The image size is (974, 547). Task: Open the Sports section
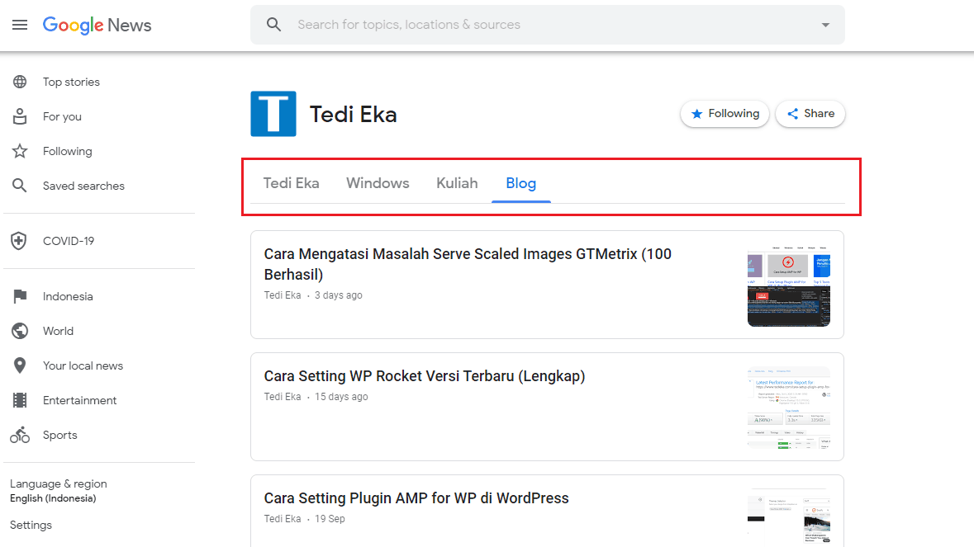[x=59, y=435]
